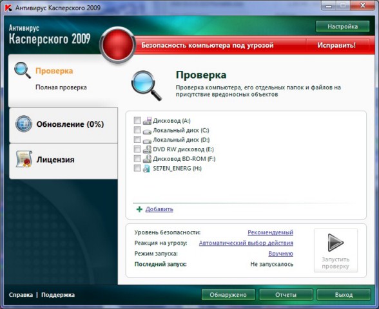379x309 pixels.
Task: Open the Рекомендуемый security level selector
Action: point(270,232)
